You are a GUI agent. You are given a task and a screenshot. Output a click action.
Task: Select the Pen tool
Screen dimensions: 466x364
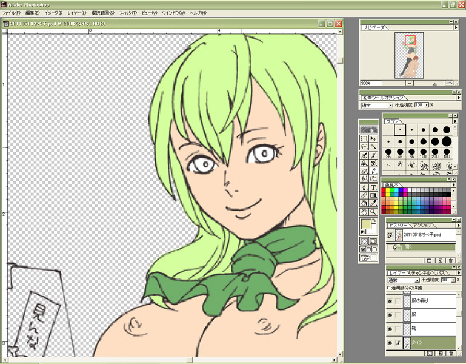coord(364,188)
